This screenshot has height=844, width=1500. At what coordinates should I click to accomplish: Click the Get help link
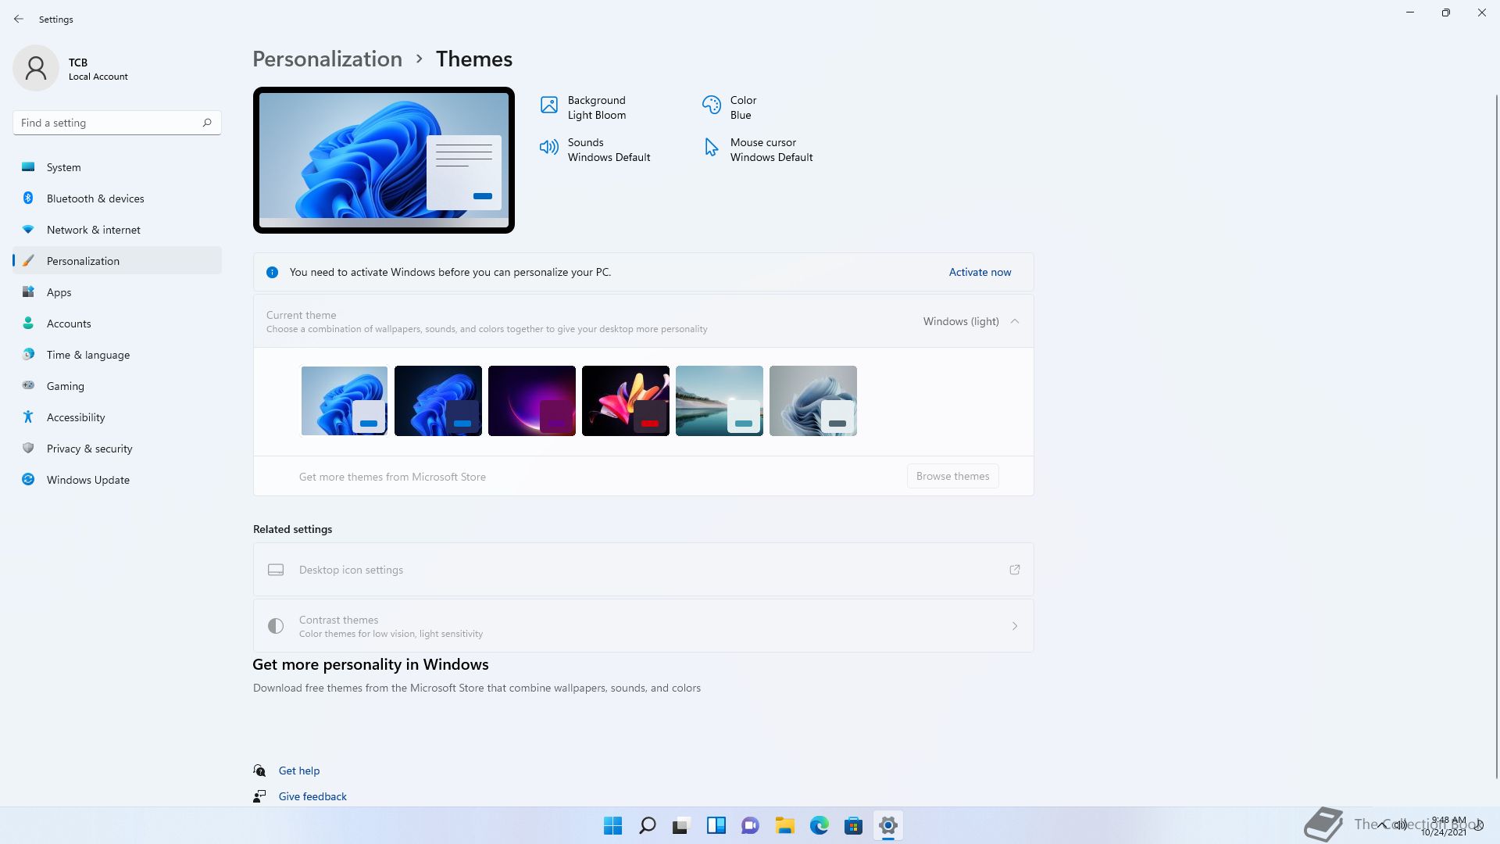coord(299,771)
